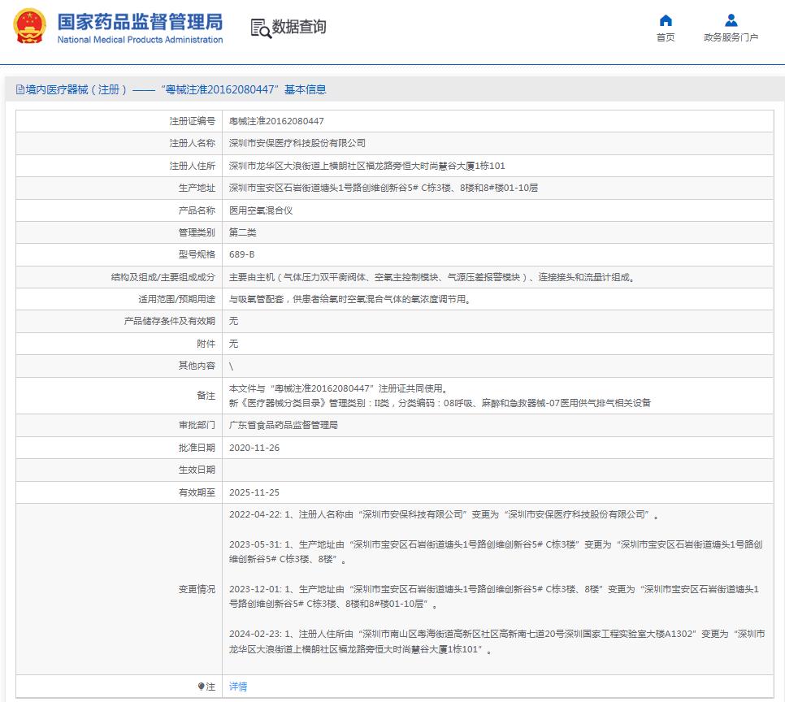Image resolution: width=785 pixels, height=702 pixels.
Task: Select the registration number 粤械注准20162080447 cell
Action: tap(276, 119)
